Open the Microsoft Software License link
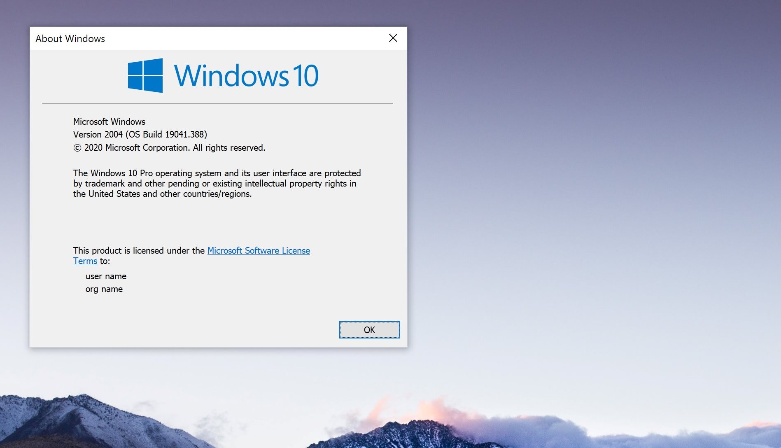 [x=259, y=250]
